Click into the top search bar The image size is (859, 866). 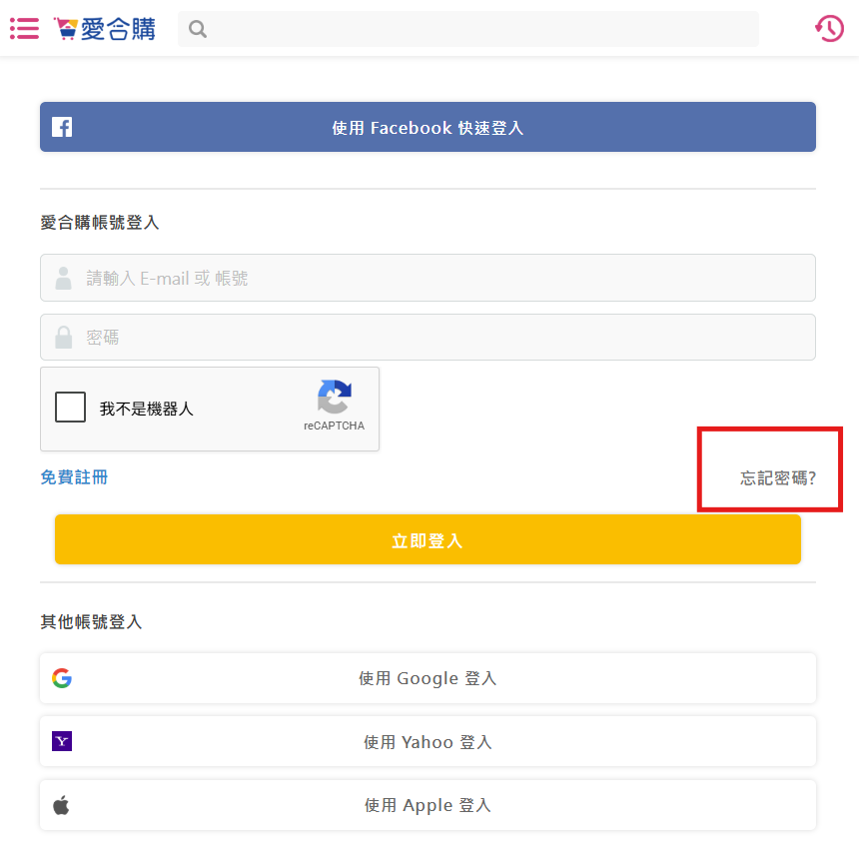(x=467, y=29)
